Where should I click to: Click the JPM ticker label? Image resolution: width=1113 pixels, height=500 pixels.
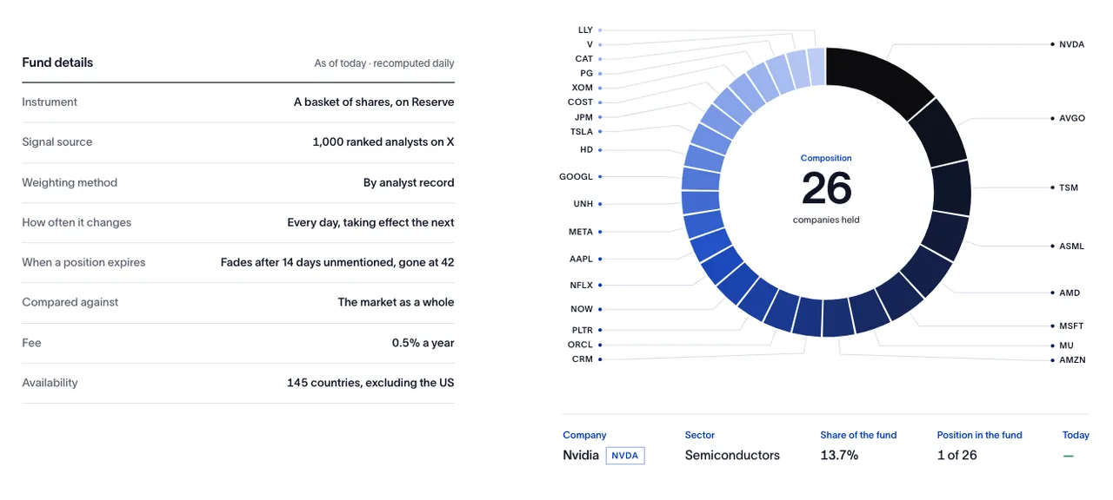583,117
